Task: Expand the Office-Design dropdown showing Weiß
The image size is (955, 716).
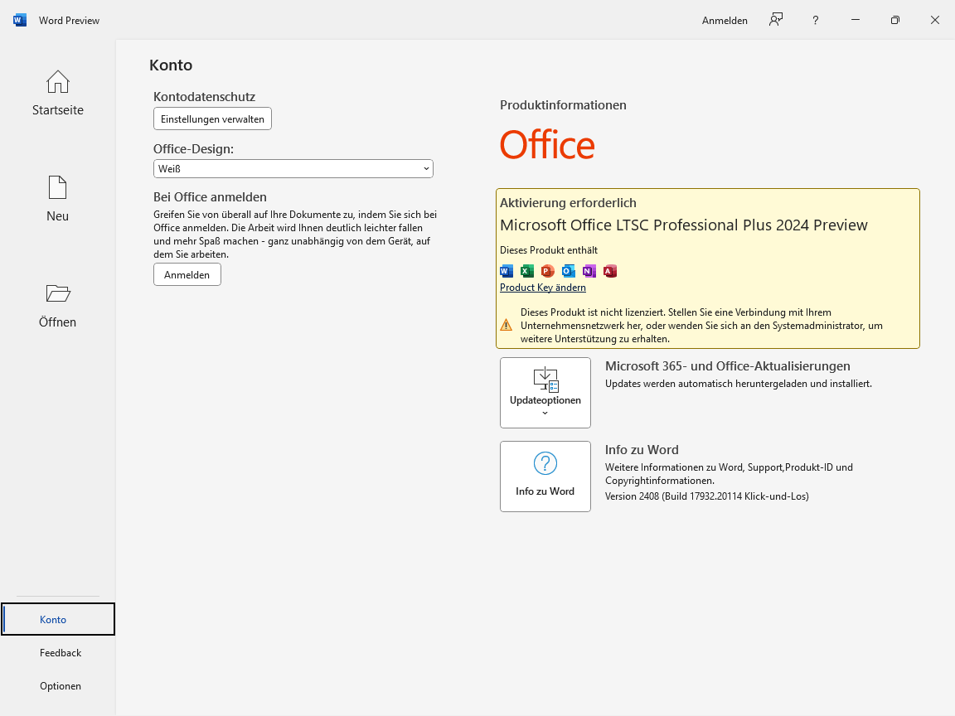Action: tap(293, 169)
